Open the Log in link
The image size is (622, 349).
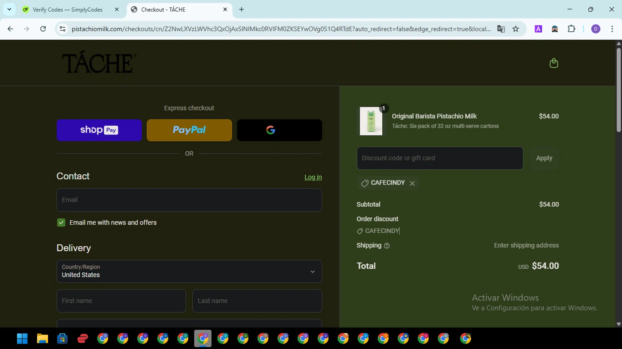(x=313, y=177)
